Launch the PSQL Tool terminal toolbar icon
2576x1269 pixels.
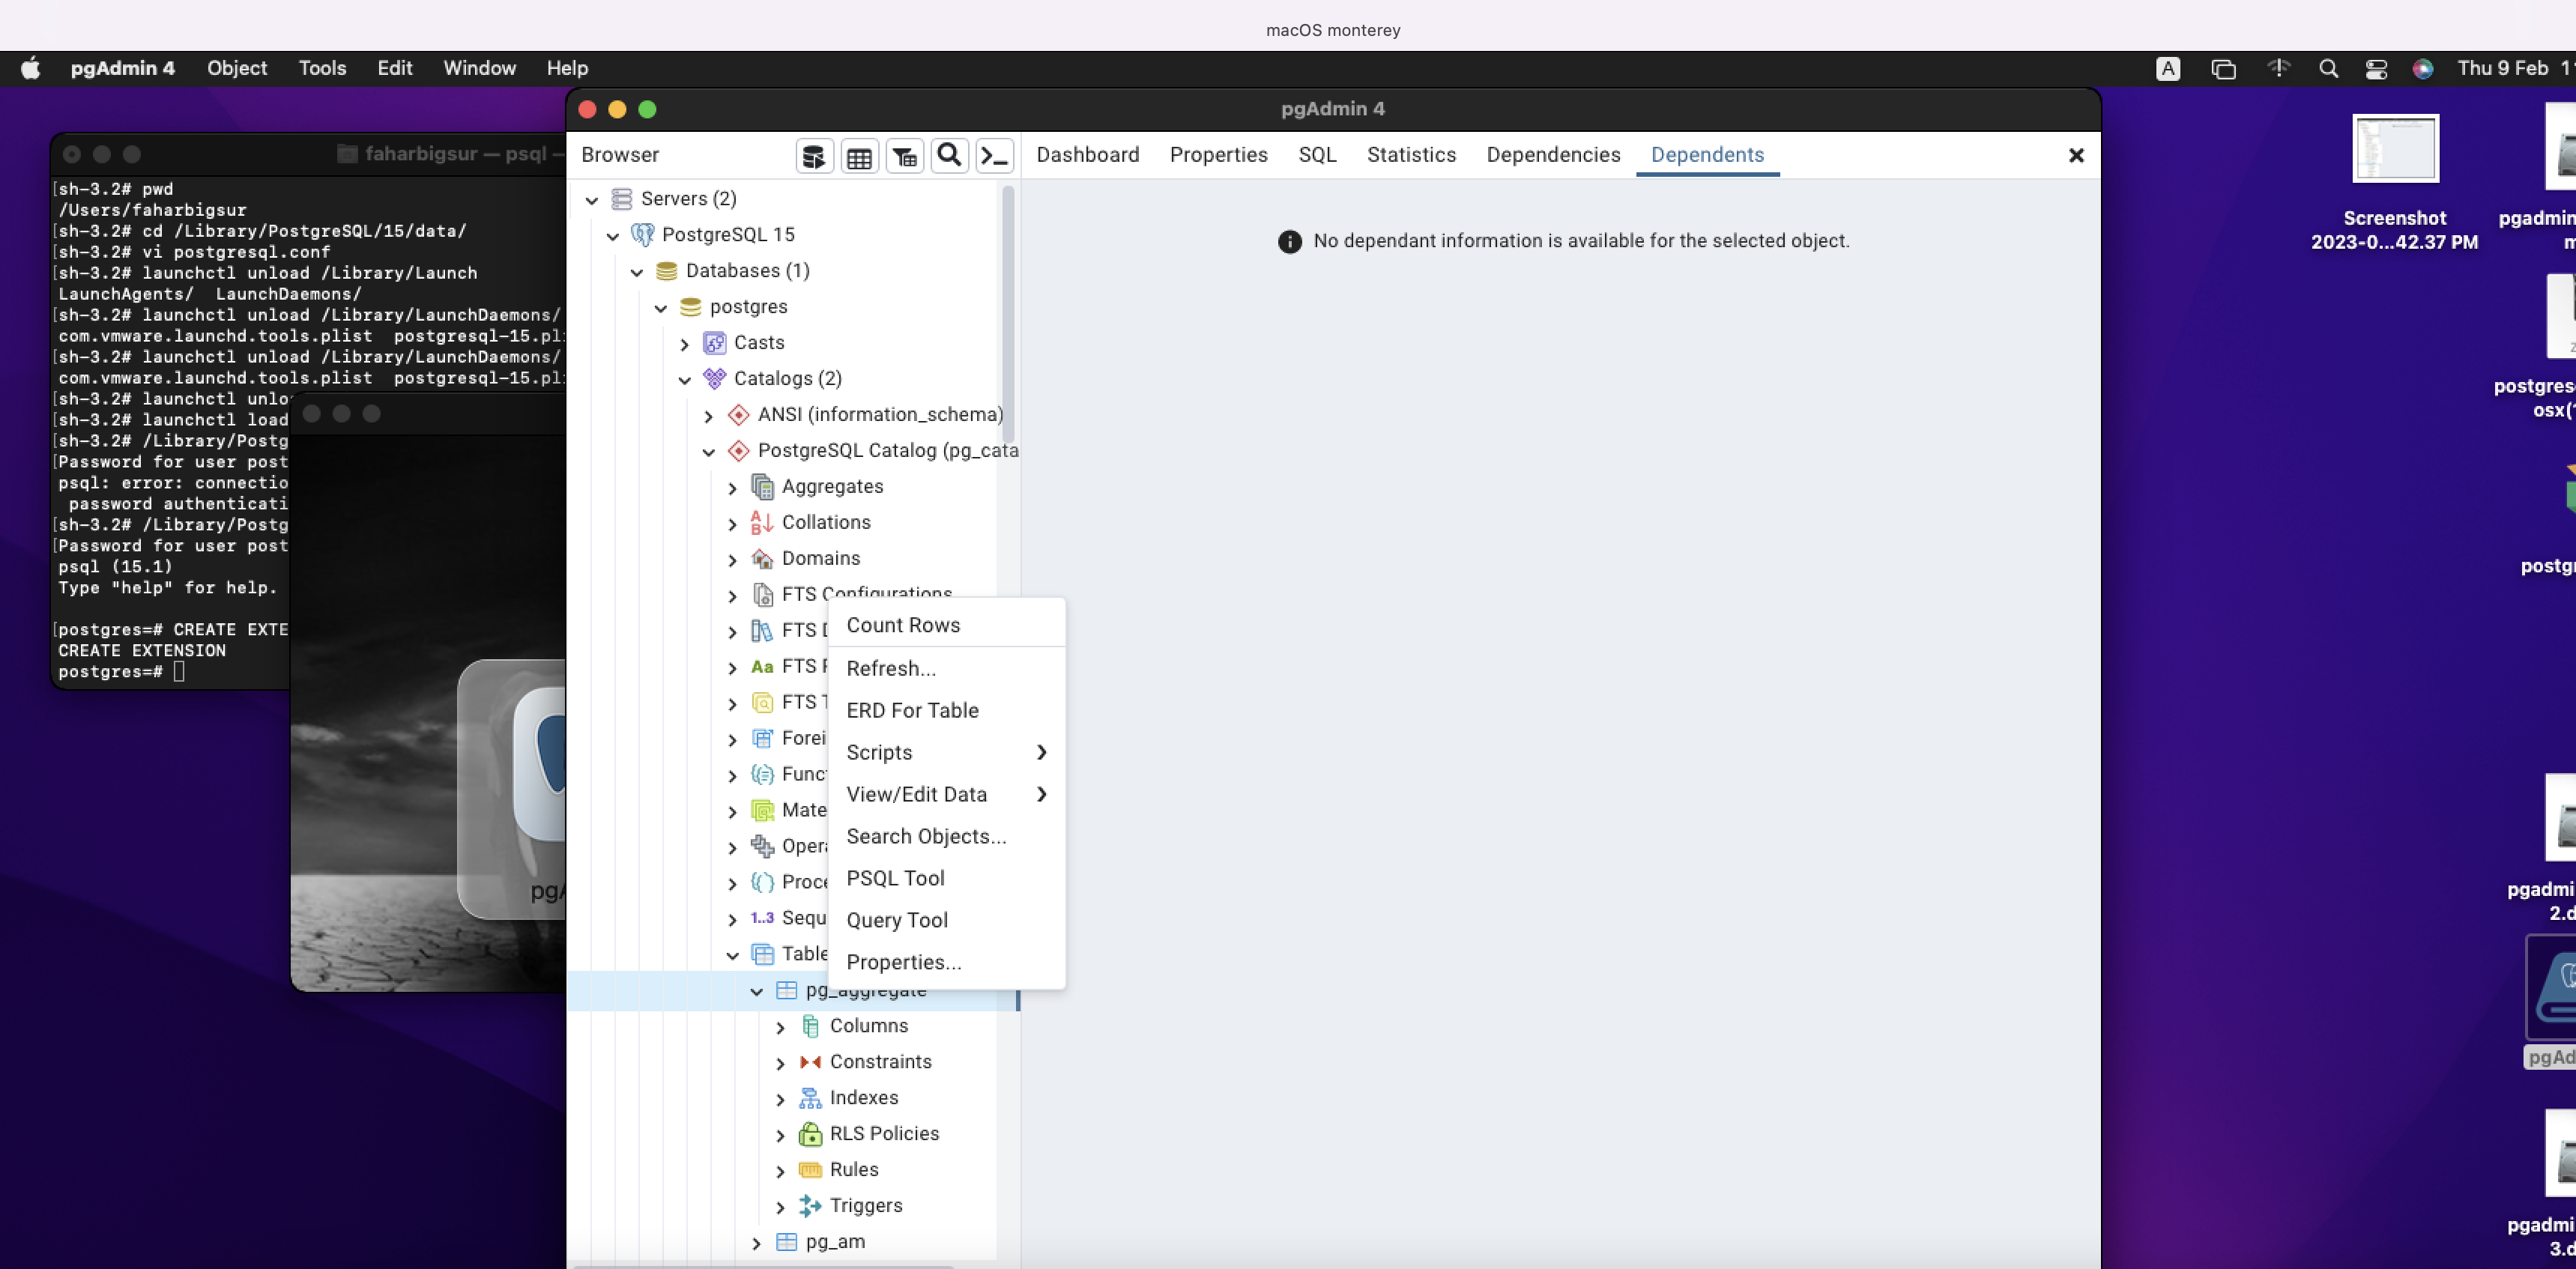(x=995, y=156)
